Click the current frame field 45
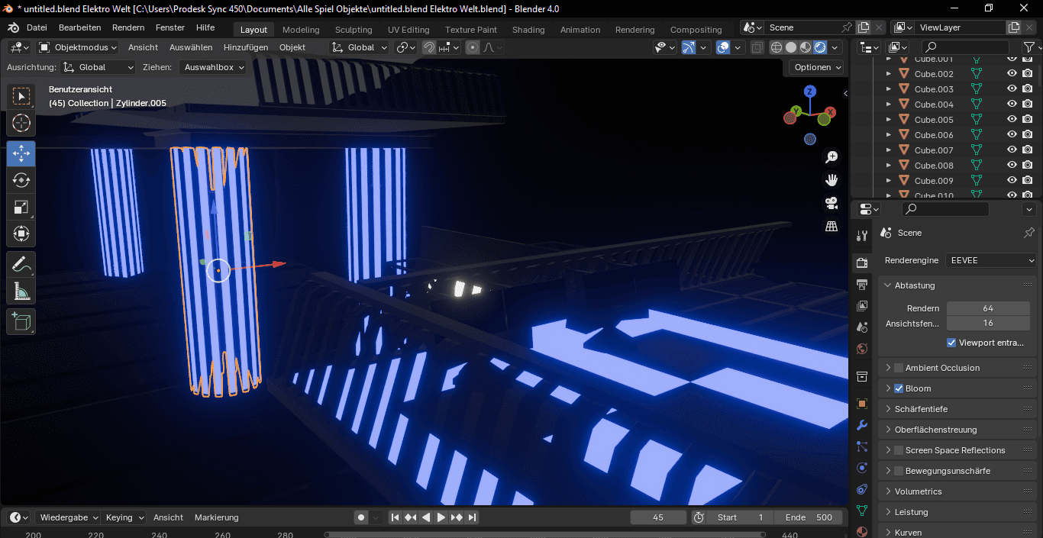The height and width of the screenshot is (538, 1043). [658, 517]
